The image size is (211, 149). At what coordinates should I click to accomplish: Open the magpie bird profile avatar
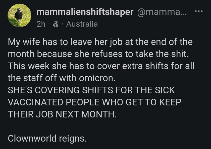20,16
